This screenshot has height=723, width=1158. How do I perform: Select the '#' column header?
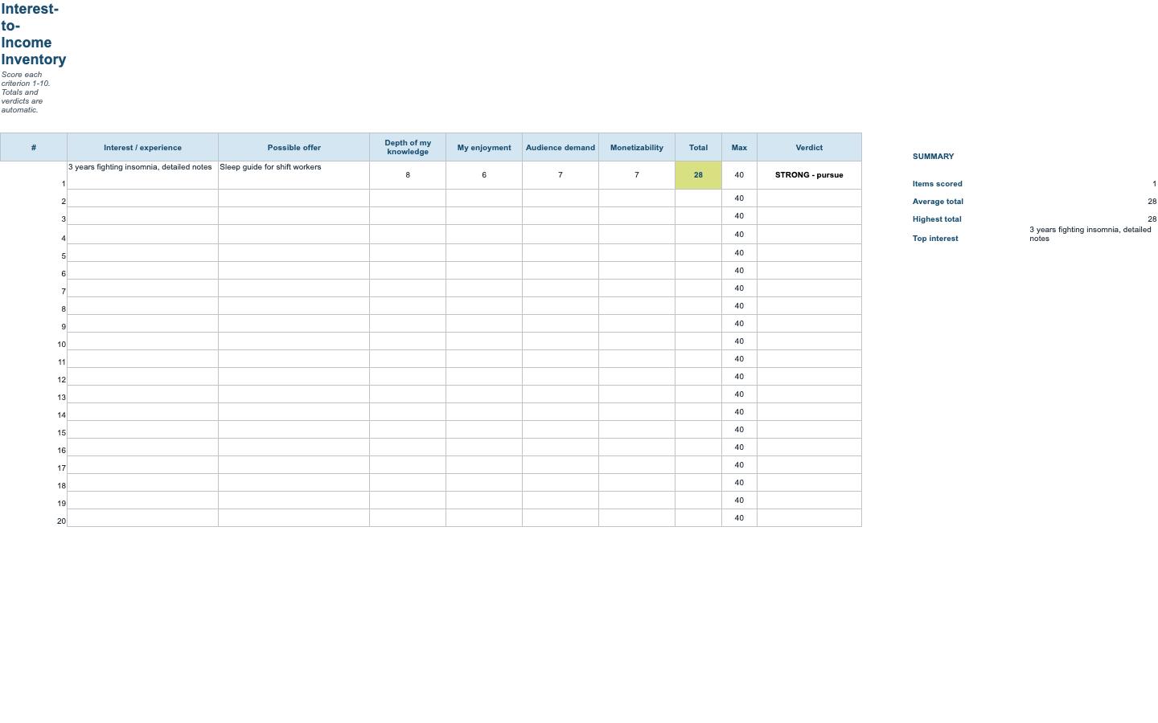point(34,147)
